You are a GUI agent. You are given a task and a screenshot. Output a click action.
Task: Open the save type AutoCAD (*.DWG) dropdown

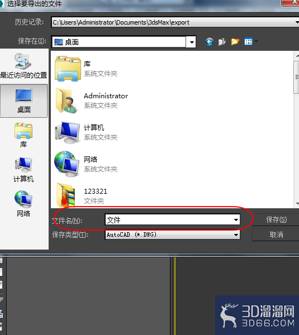point(172,235)
